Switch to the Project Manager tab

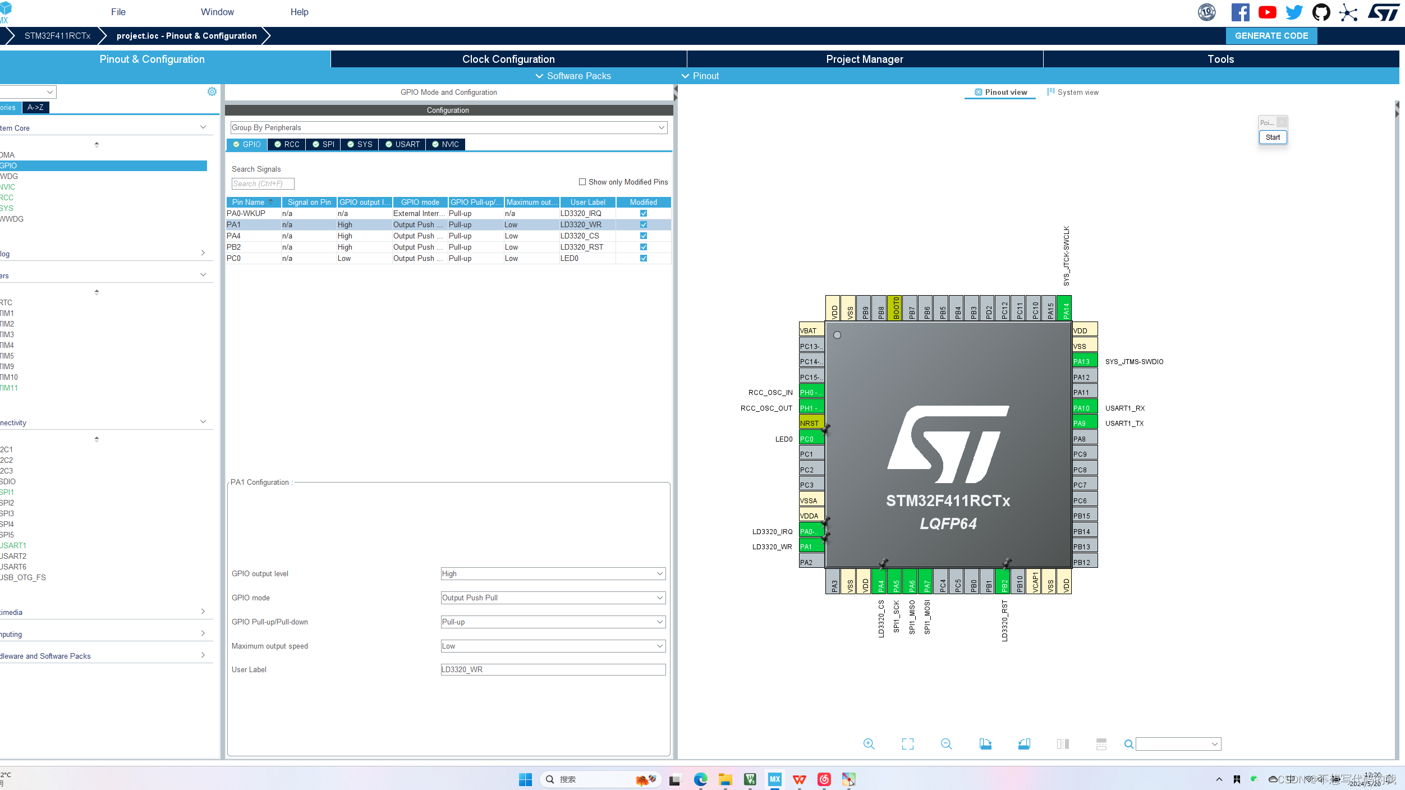(x=865, y=59)
